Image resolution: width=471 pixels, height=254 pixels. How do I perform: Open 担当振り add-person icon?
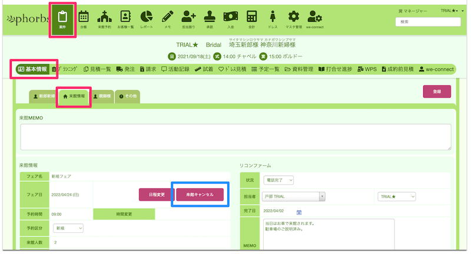pos(188,19)
